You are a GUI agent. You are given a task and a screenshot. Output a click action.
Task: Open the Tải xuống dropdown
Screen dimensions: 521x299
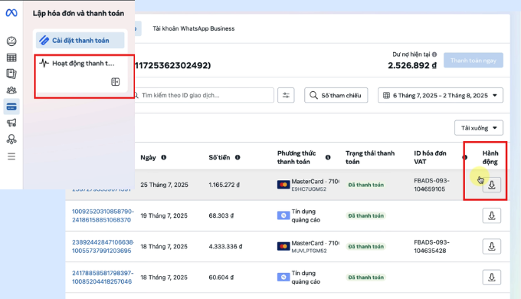(x=479, y=128)
